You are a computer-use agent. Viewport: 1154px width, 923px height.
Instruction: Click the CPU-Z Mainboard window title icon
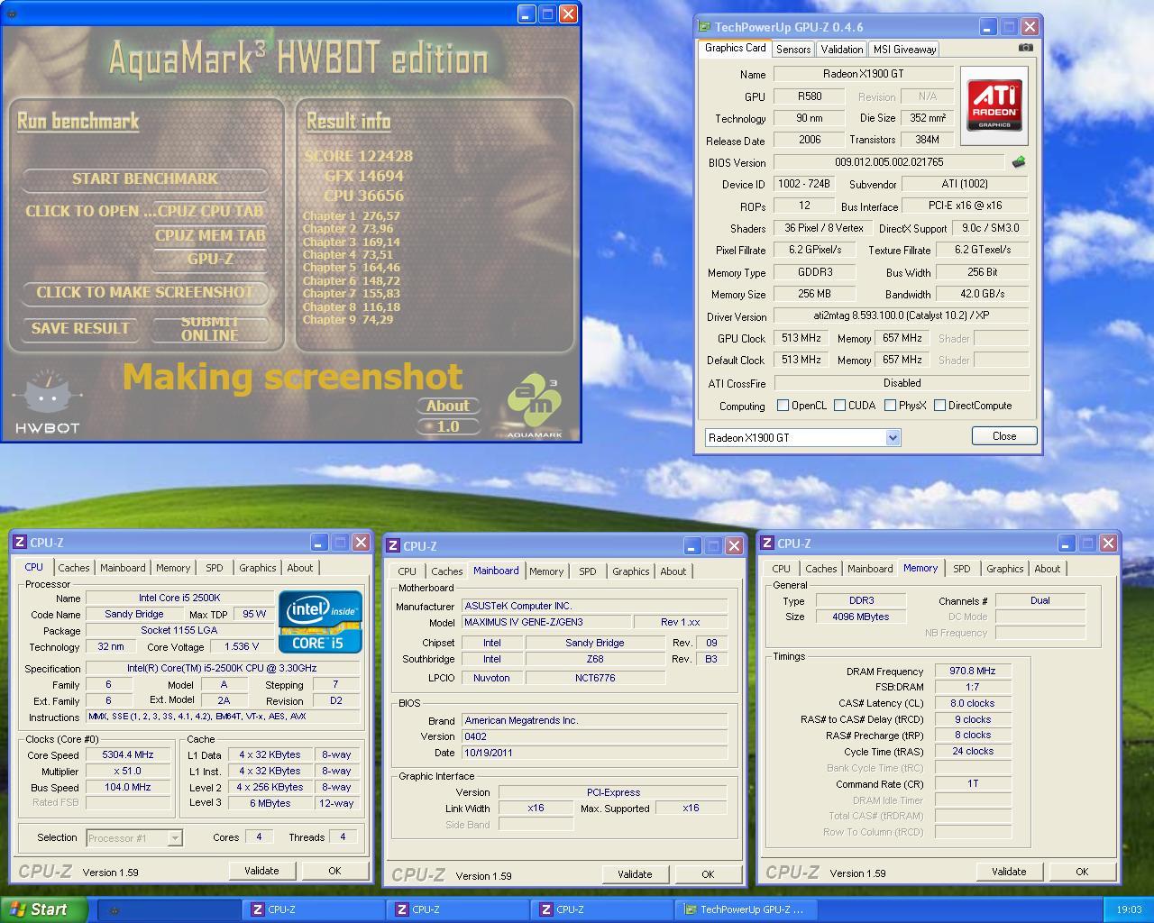[x=393, y=546]
